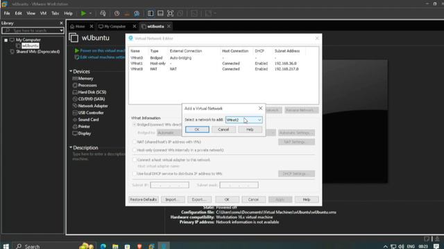Open the View menu
Viewport: 444px width, 249px height.
click(31, 13)
